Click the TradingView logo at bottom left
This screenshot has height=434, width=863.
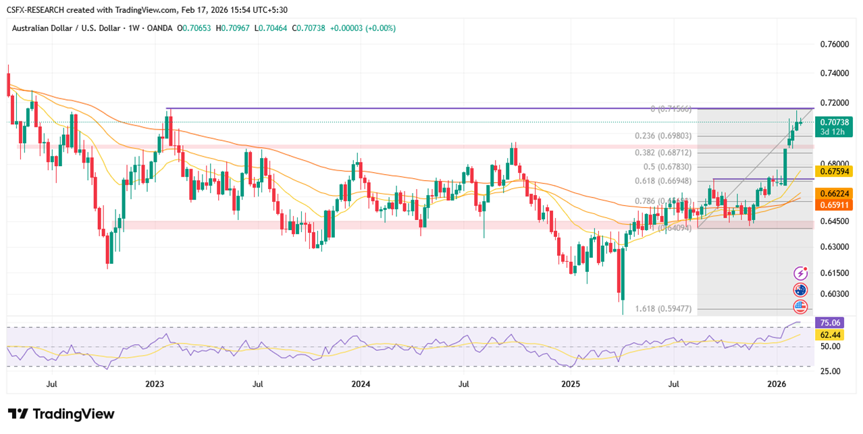pyautogui.click(x=61, y=414)
